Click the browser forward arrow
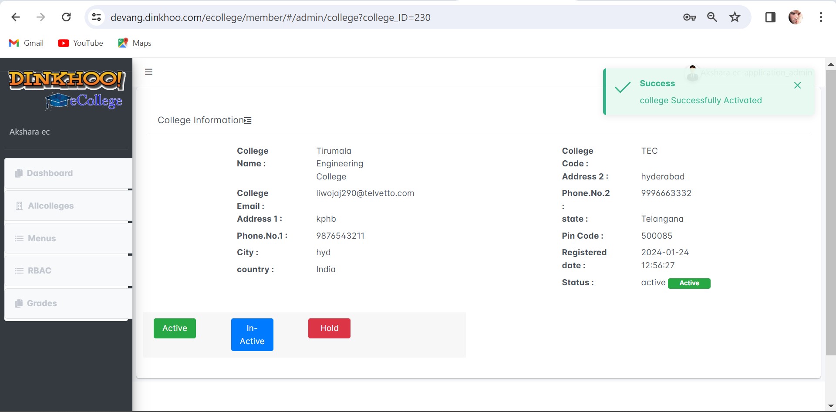The image size is (836, 412). point(40,17)
